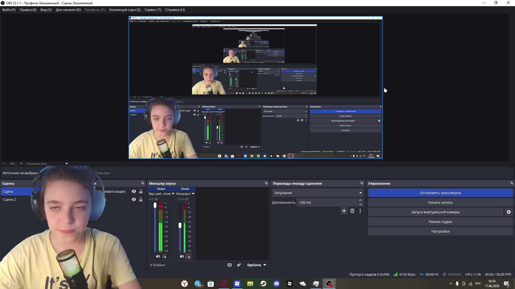Image resolution: width=515 pixels, height=289 pixels.
Task: Open the Сервис (T) menu
Action: (x=153, y=10)
